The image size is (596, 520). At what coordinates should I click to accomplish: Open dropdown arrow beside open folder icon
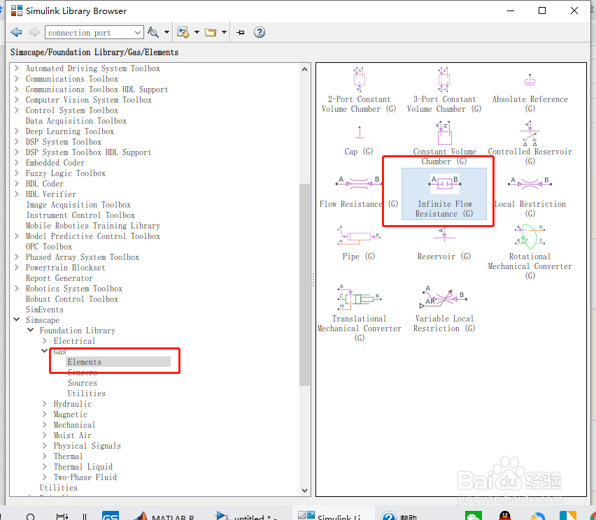(225, 32)
